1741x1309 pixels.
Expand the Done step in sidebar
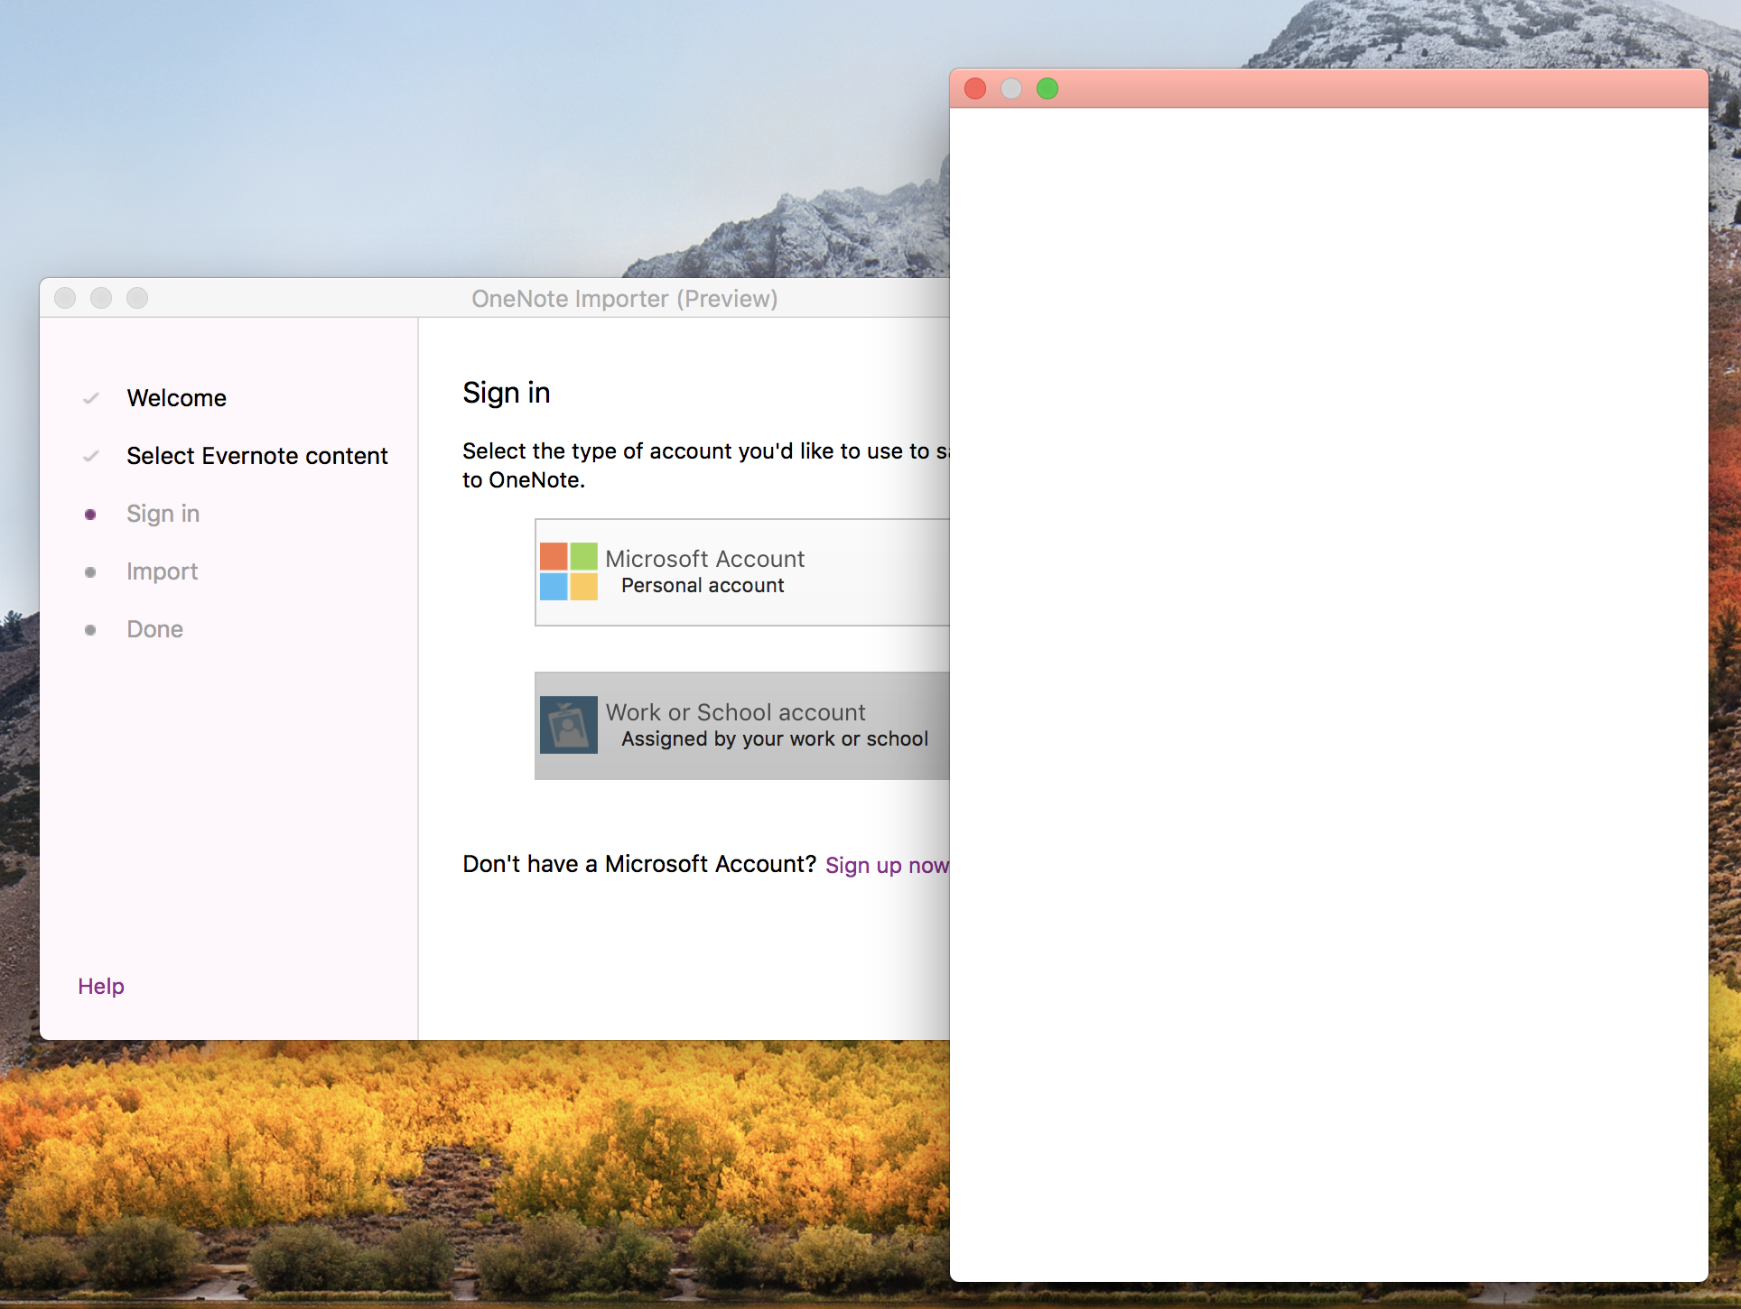(x=154, y=628)
